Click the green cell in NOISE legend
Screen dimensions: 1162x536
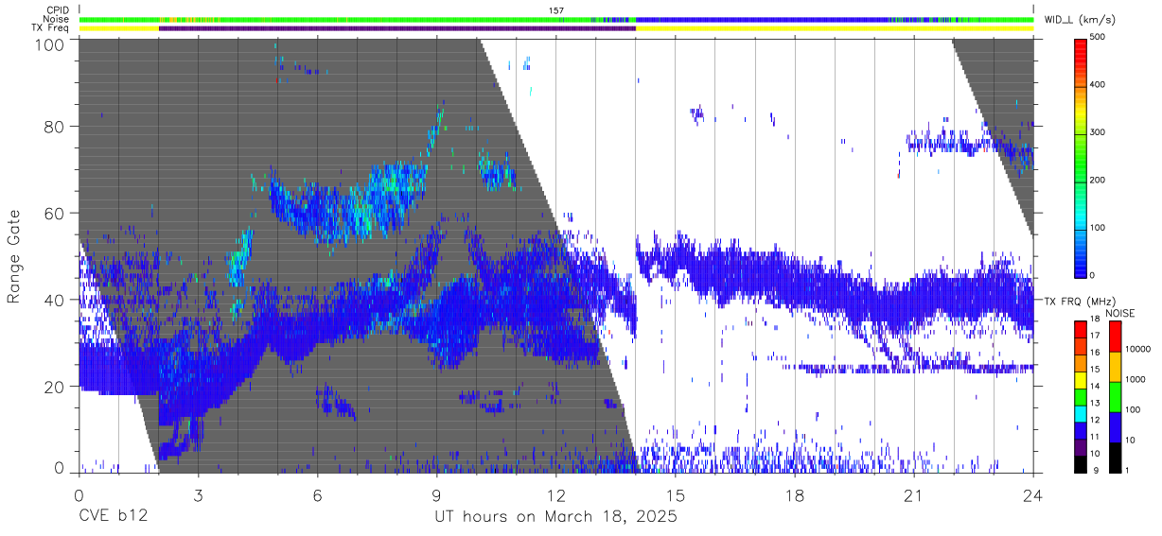coord(1115,396)
